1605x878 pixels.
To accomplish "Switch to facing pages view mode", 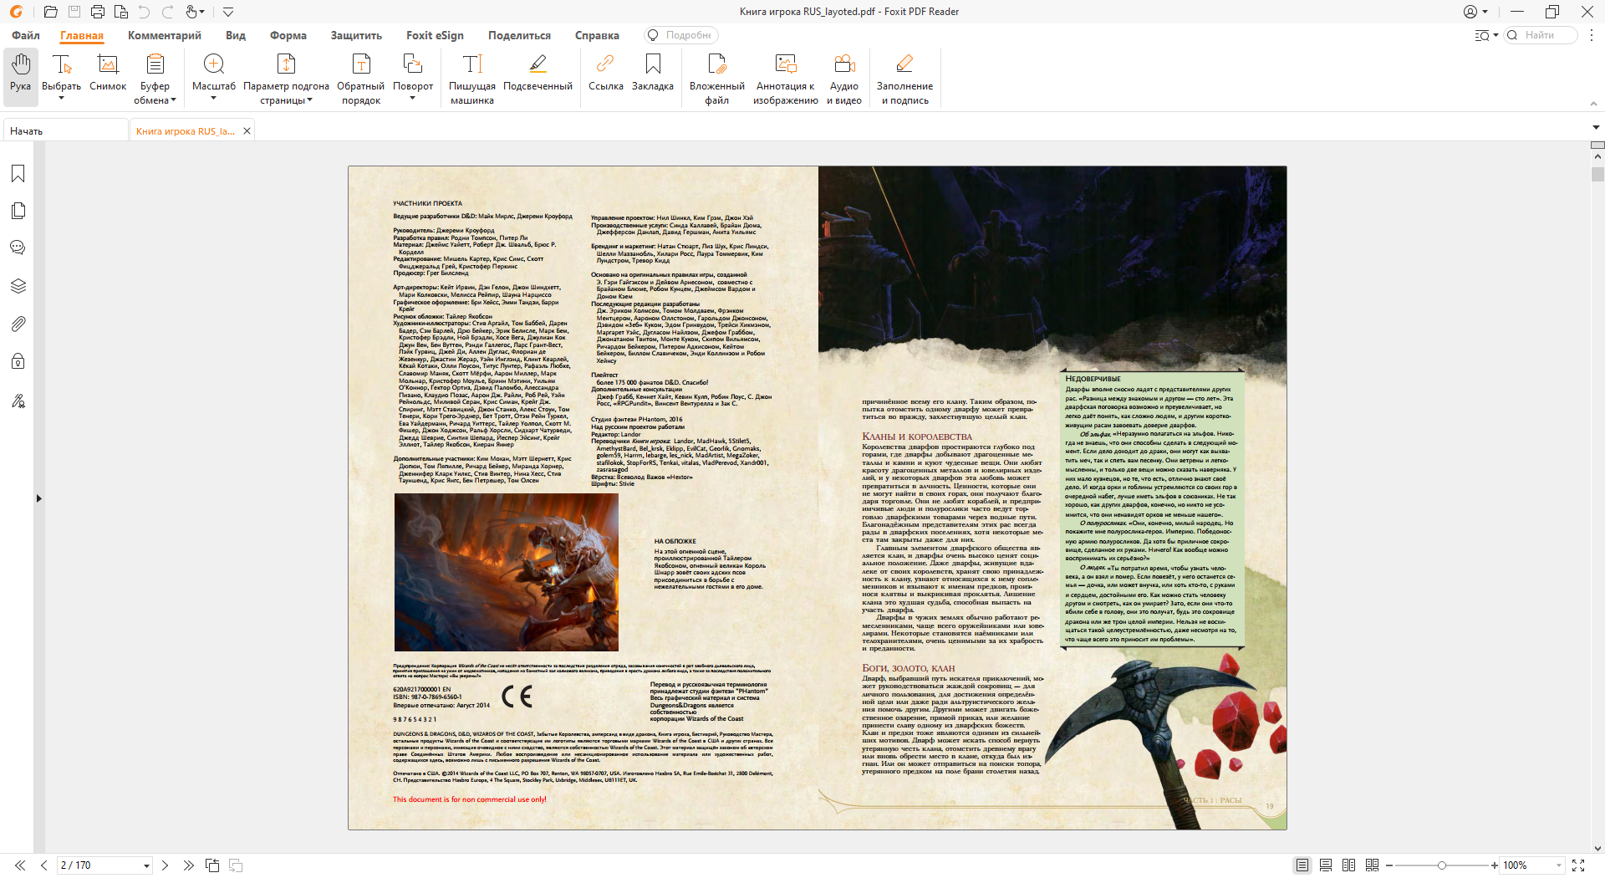I will (x=1348, y=865).
